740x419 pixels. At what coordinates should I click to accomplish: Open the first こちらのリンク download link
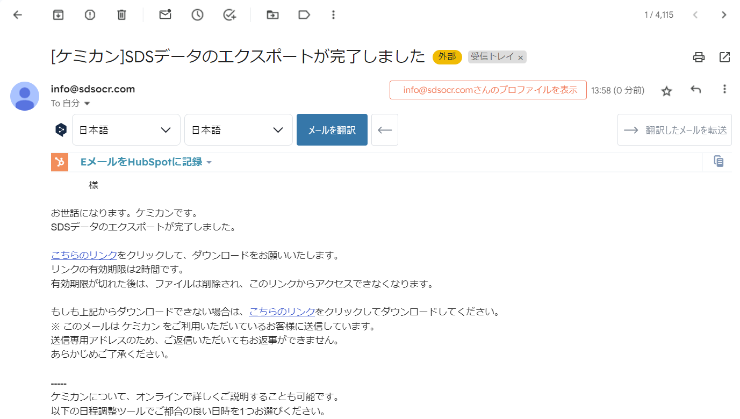coord(84,255)
